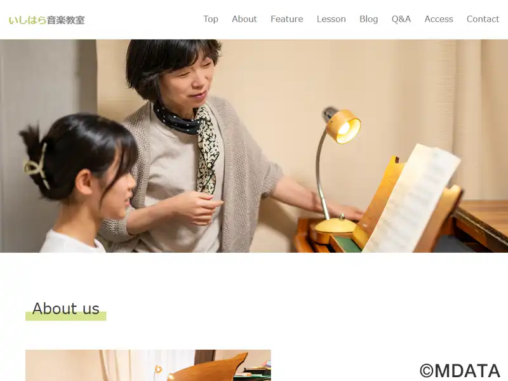The height and width of the screenshot is (381, 508).
Task: Select Feature in the navigation bar
Action: click(x=287, y=19)
